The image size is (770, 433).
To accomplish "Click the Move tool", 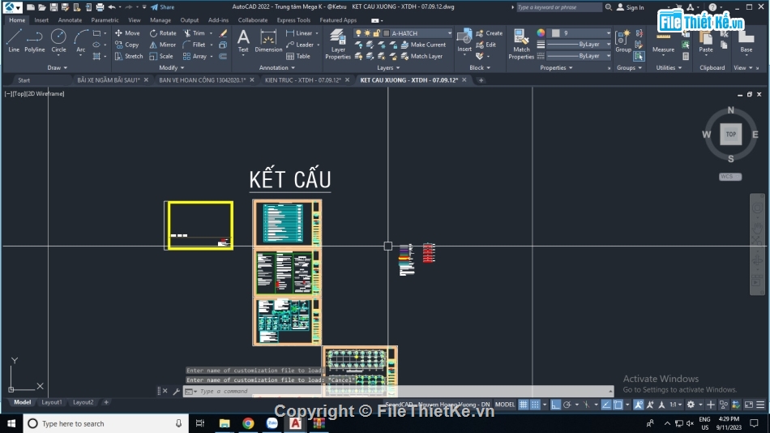I will (127, 33).
